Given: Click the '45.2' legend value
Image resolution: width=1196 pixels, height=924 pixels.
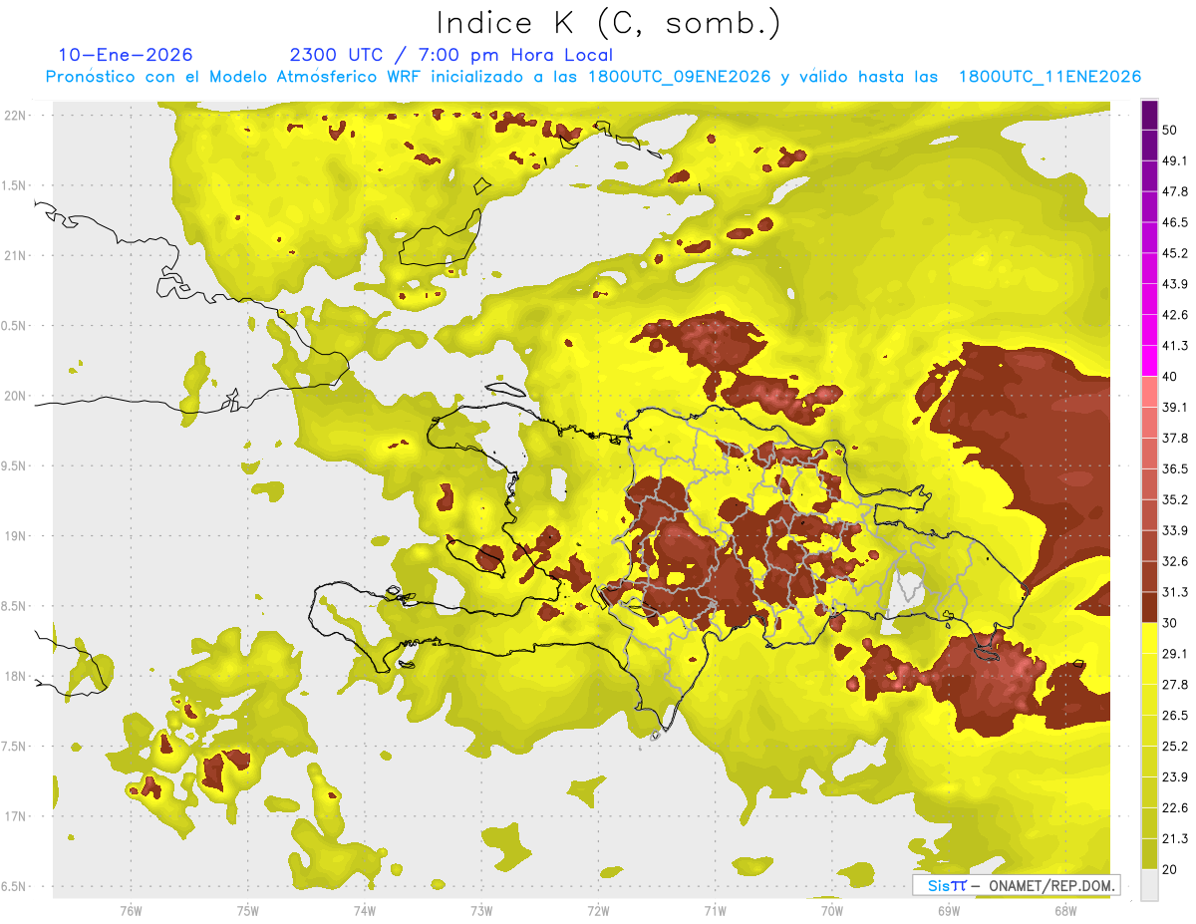Looking at the screenshot, I should [x=1175, y=253].
